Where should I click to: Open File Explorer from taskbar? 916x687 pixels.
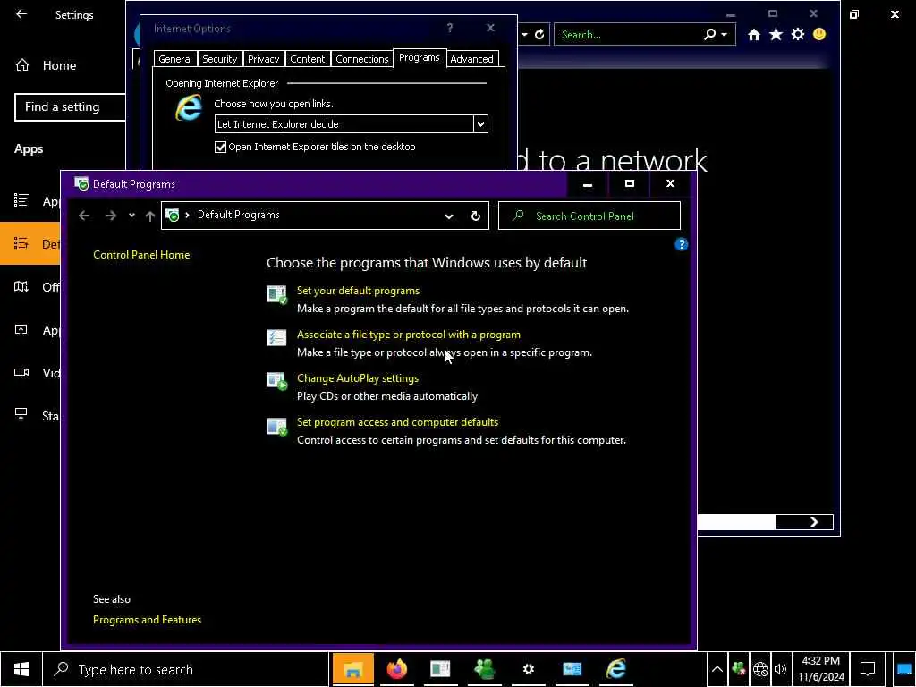point(352,669)
